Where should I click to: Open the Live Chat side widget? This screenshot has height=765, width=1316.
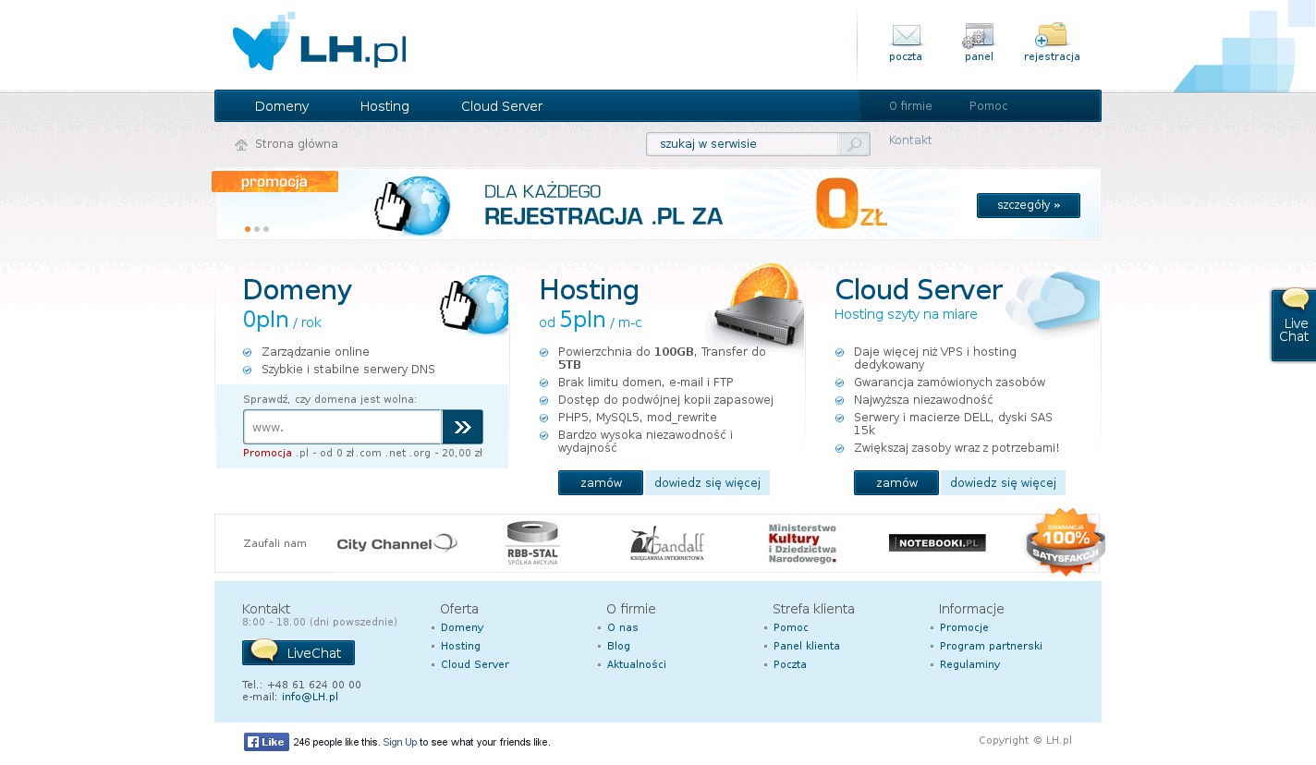pyautogui.click(x=1294, y=324)
